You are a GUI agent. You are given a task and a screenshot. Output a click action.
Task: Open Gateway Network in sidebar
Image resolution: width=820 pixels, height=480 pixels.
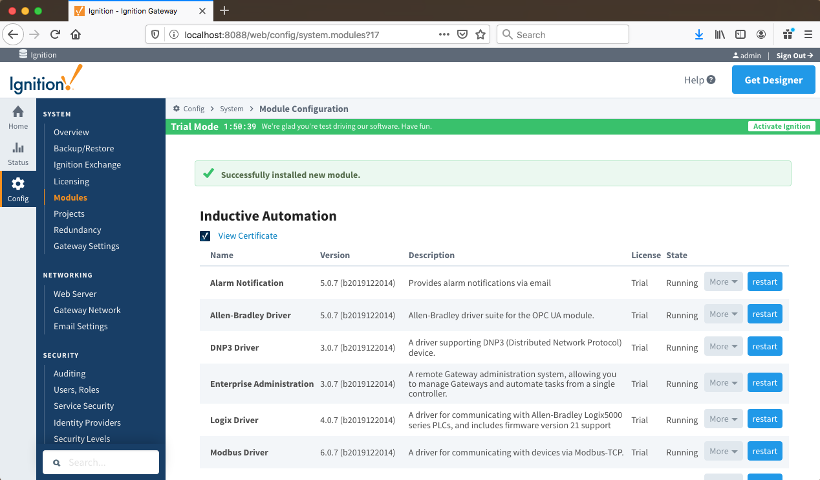click(87, 310)
